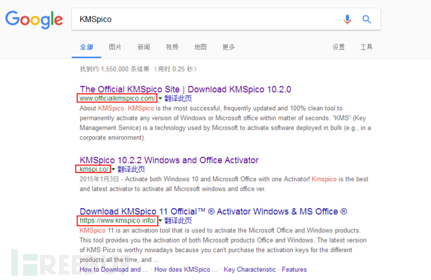Select the 全部 tab

[x=87, y=47]
